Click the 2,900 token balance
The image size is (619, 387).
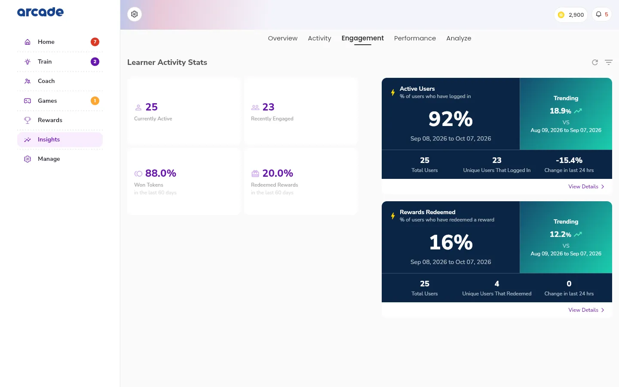576,15
